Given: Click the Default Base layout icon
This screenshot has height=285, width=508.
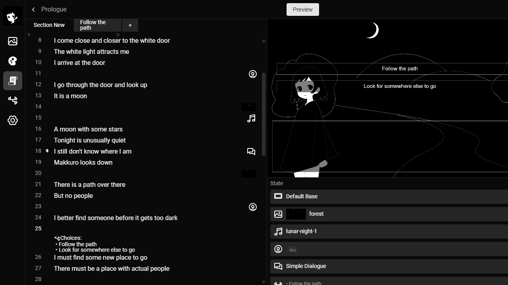Looking at the screenshot, I should [278, 196].
